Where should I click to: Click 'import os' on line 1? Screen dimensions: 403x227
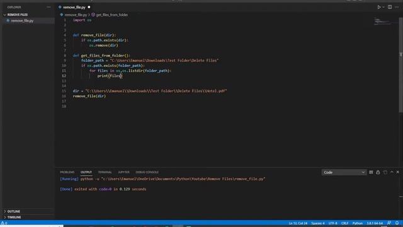(82, 20)
